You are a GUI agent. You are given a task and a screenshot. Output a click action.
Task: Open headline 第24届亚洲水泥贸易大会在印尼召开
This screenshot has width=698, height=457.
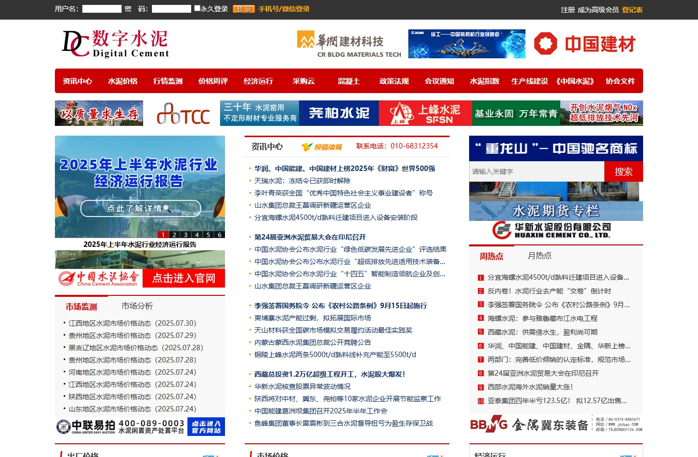310,237
